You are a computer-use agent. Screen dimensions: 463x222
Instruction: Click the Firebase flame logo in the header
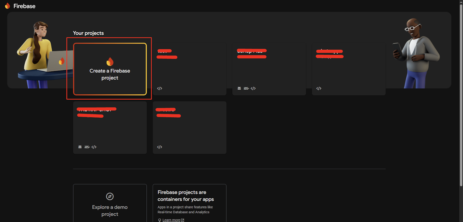coord(8,6)
